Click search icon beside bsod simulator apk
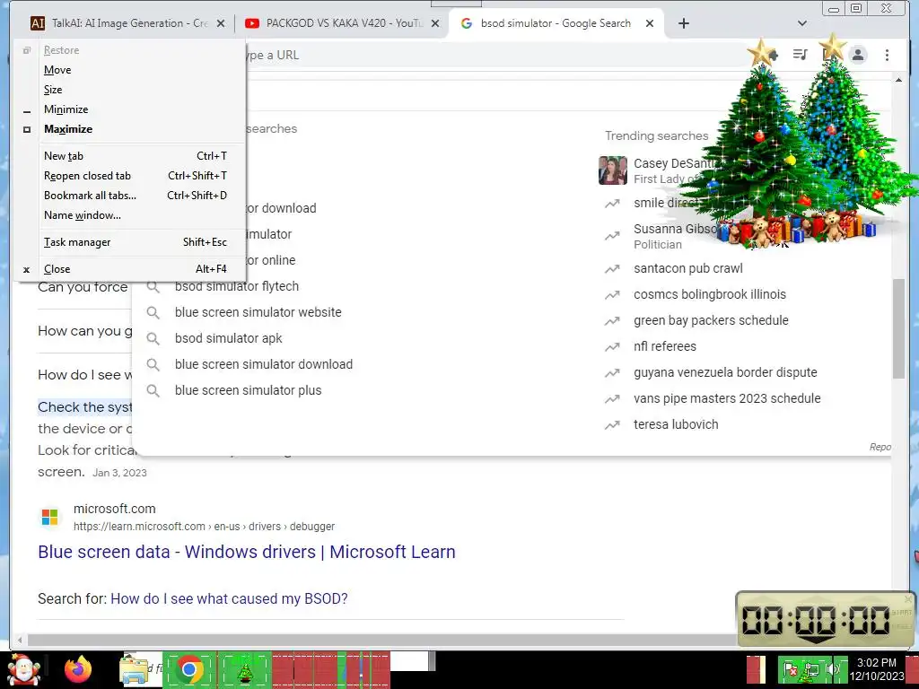919x689 pixels. pos(153,338)
